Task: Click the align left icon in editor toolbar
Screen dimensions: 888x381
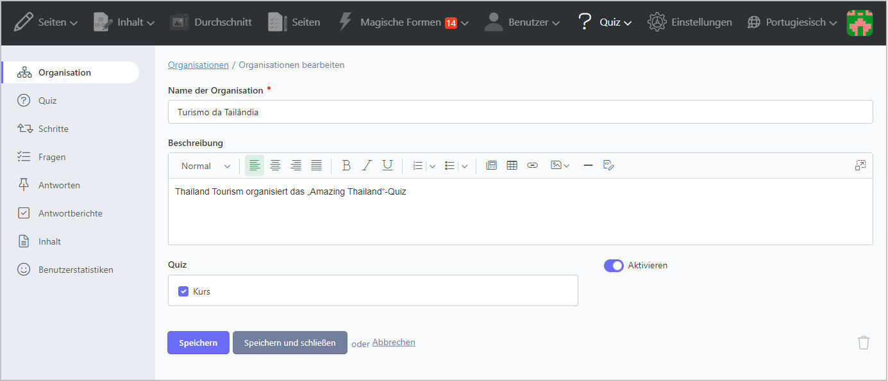Action: 255,165
